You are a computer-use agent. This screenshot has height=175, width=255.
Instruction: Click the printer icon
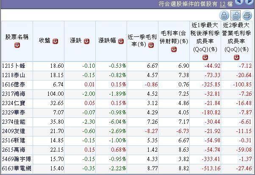point(247,15)
